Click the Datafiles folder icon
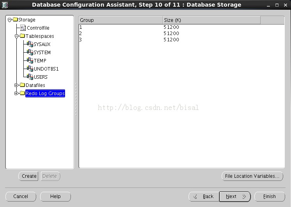 click(22, 85)
